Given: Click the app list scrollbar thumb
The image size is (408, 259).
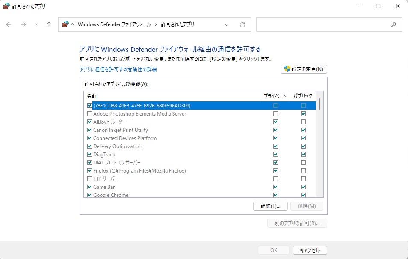Looking at the screenshot, I should [x=320, y=104].
